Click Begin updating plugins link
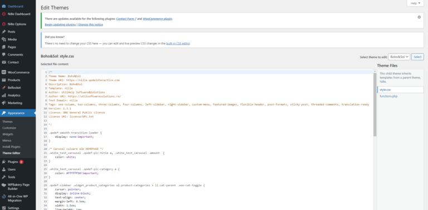Viewport: 428px width, 210px height. pyautogui.click(x=60, y=24)
